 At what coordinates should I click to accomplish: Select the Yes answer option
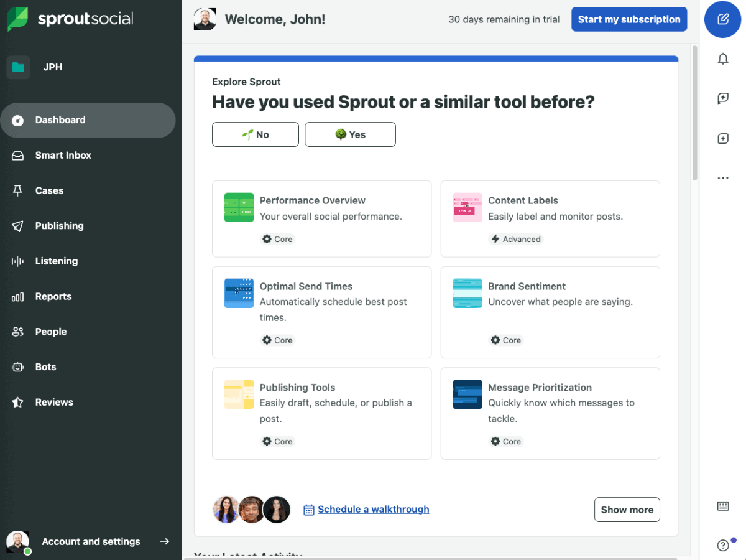coord(350,134)
